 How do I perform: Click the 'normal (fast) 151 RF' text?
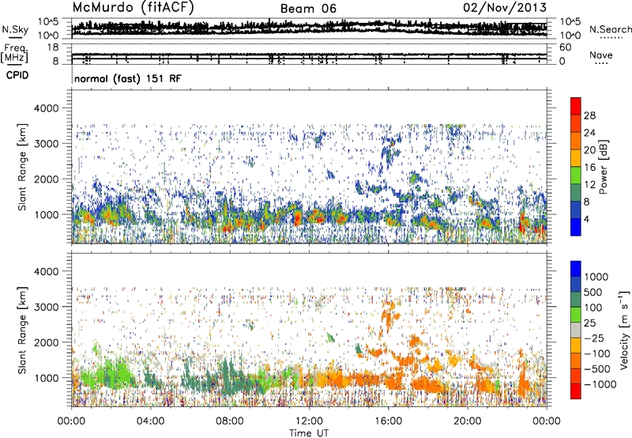tap(128, 78)
